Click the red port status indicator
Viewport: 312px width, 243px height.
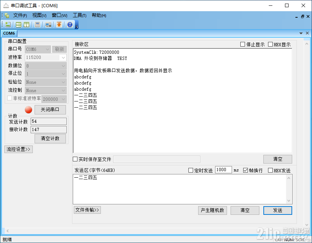coord(28,110)
